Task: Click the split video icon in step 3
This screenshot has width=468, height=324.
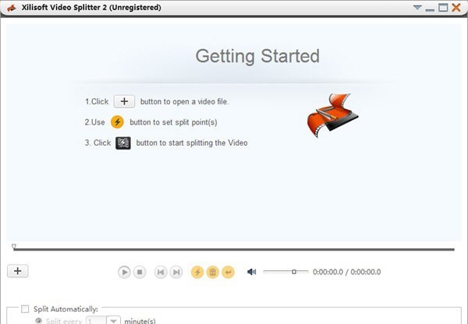Action: (x=123, y=143)
